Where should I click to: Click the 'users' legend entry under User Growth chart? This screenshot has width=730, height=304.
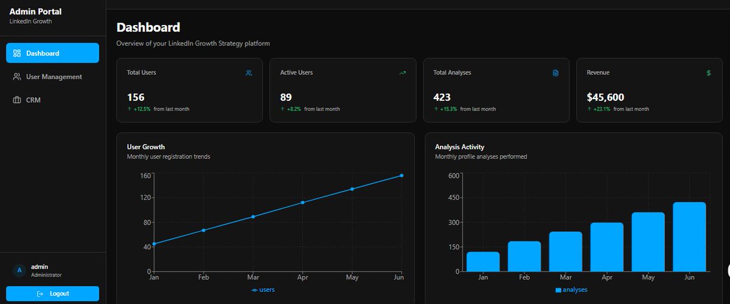[x=263, y=290]
